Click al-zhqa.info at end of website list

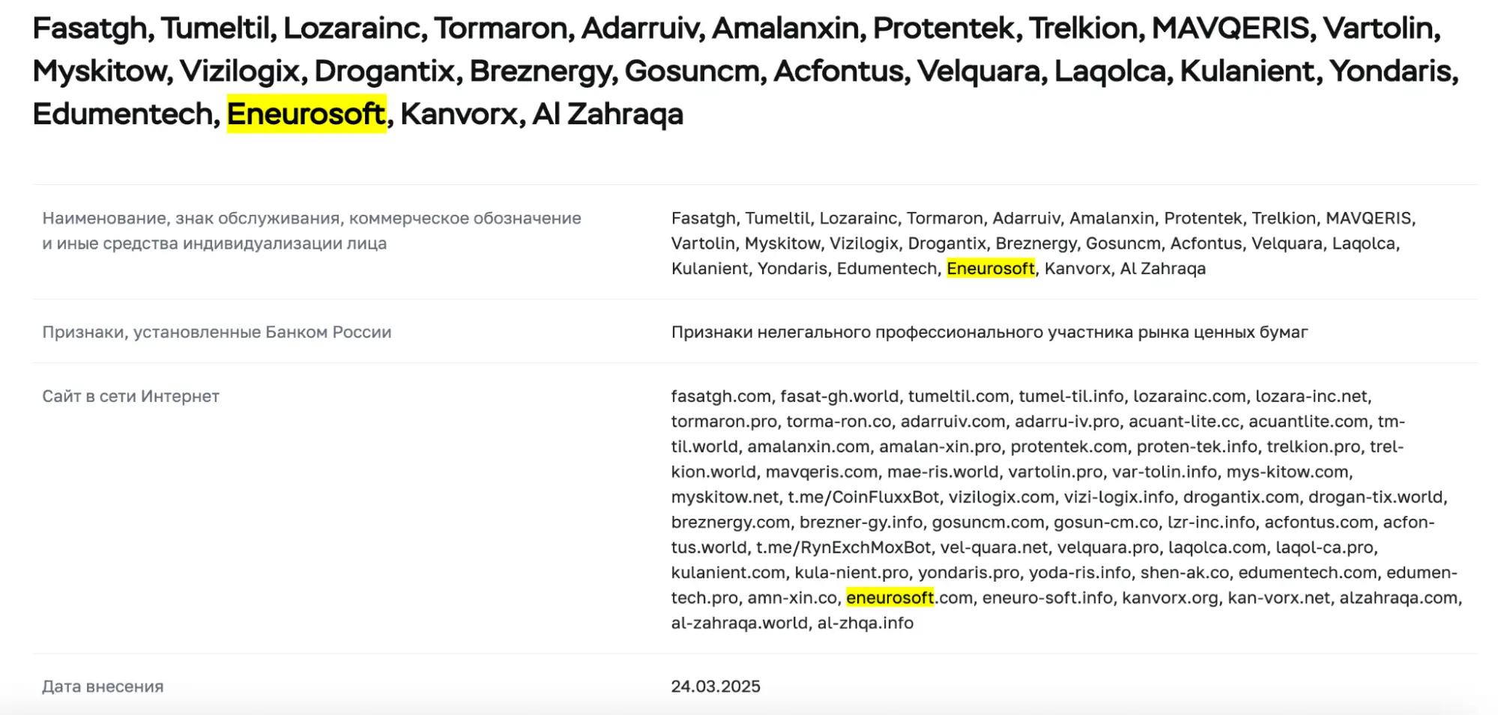[865, 623]
